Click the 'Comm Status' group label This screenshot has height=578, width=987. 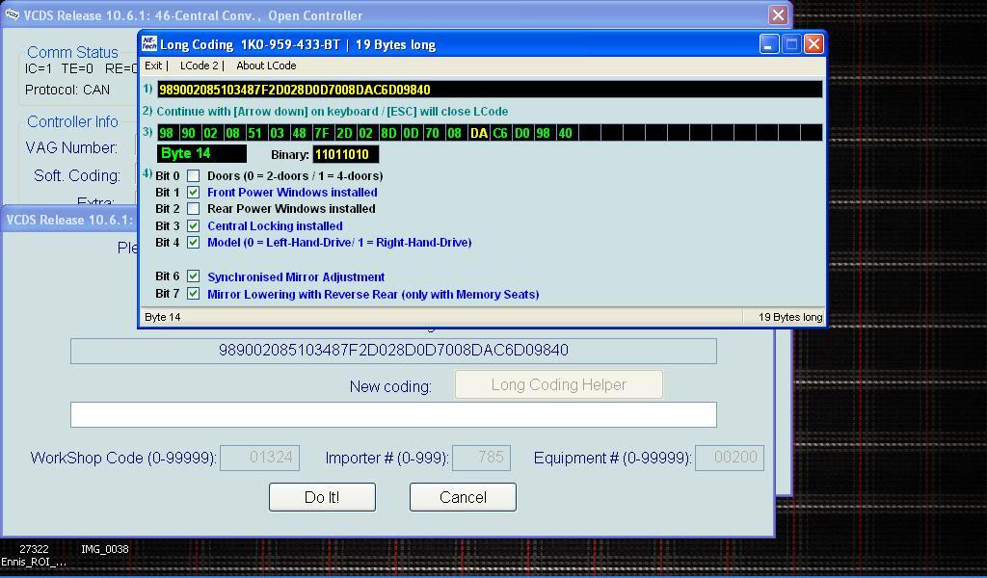coord(72,52)
